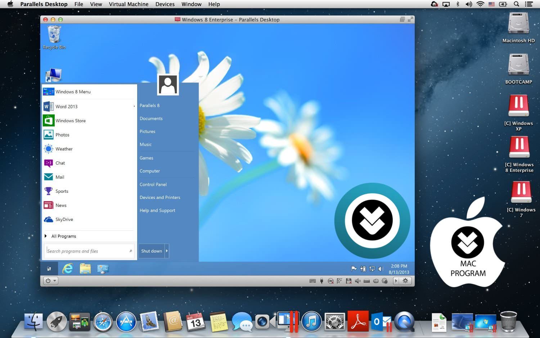Open the Virtual Machine menu

129,4
